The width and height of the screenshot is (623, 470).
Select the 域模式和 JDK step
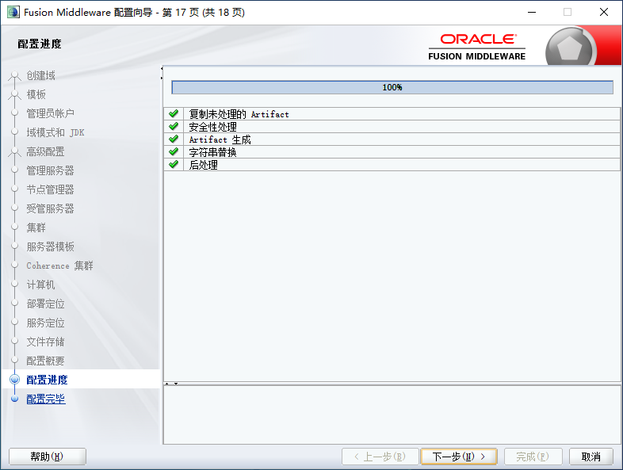(55, 132)
